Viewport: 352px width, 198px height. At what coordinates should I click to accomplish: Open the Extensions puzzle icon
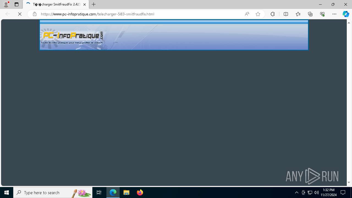[x=273, y=14]
